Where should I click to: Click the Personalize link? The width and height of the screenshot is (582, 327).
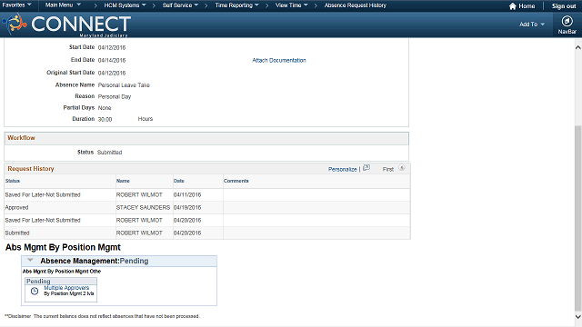(342, 169)
